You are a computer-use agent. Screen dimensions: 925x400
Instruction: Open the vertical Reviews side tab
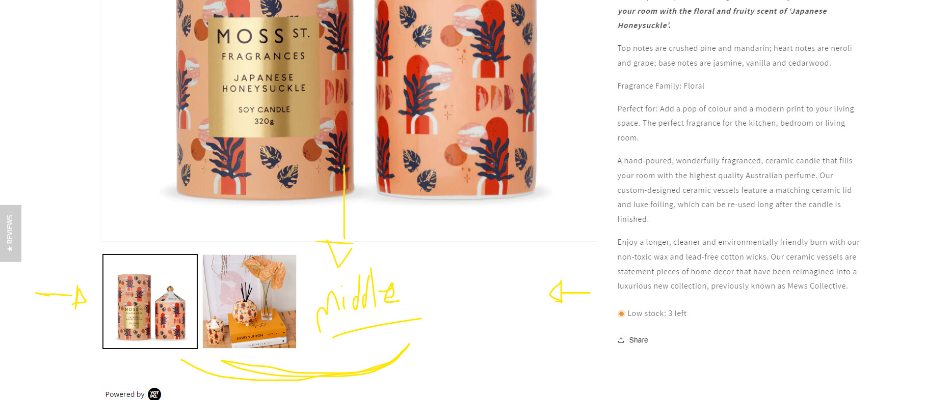11,234
